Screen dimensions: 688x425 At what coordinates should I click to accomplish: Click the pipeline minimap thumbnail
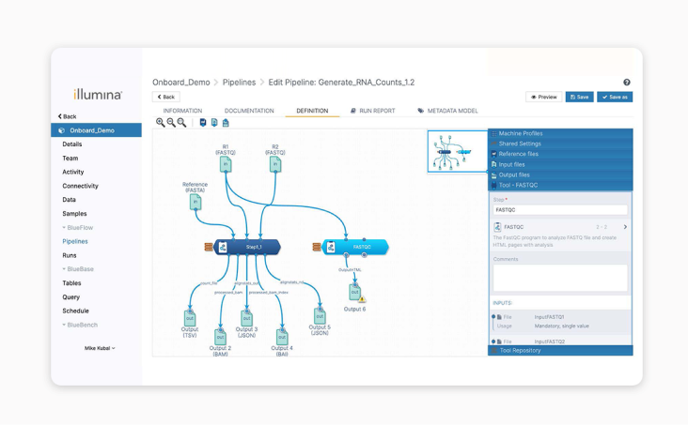point(456,151)
